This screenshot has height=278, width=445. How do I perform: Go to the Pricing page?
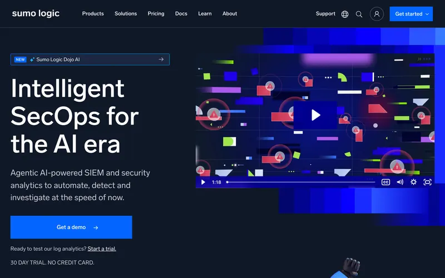(x=156, y=13)
